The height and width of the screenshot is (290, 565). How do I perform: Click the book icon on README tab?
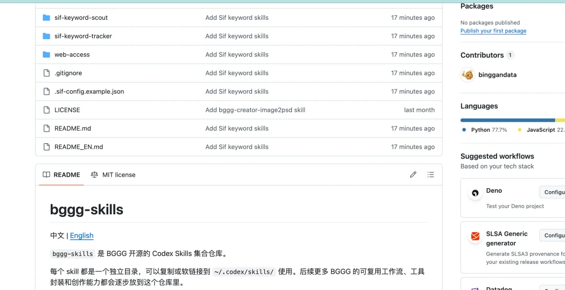pos(46,175)
